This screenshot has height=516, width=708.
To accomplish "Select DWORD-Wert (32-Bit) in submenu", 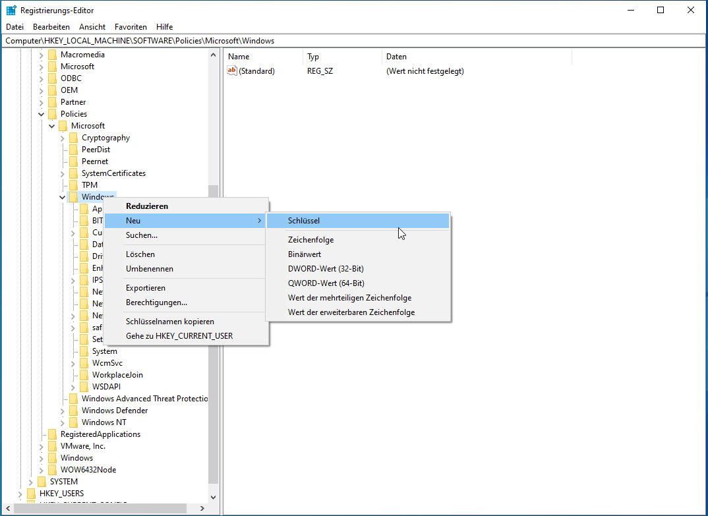I will coord(326,269).
